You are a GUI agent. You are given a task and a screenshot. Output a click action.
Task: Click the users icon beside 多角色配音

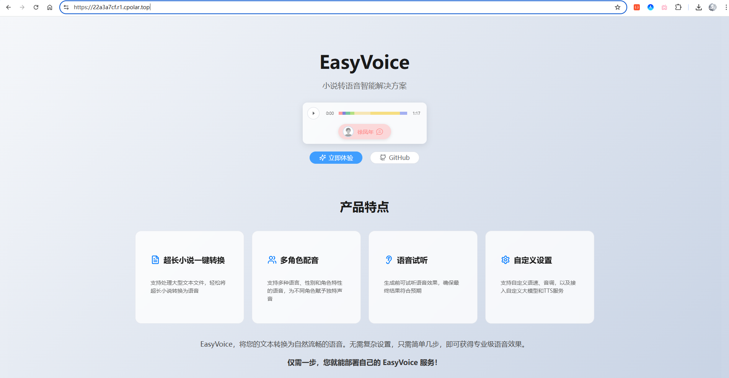(272, 260)
